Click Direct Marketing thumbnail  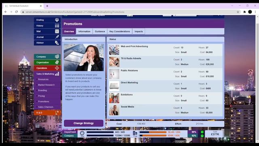pyautogui.click(x=114, y=86)
